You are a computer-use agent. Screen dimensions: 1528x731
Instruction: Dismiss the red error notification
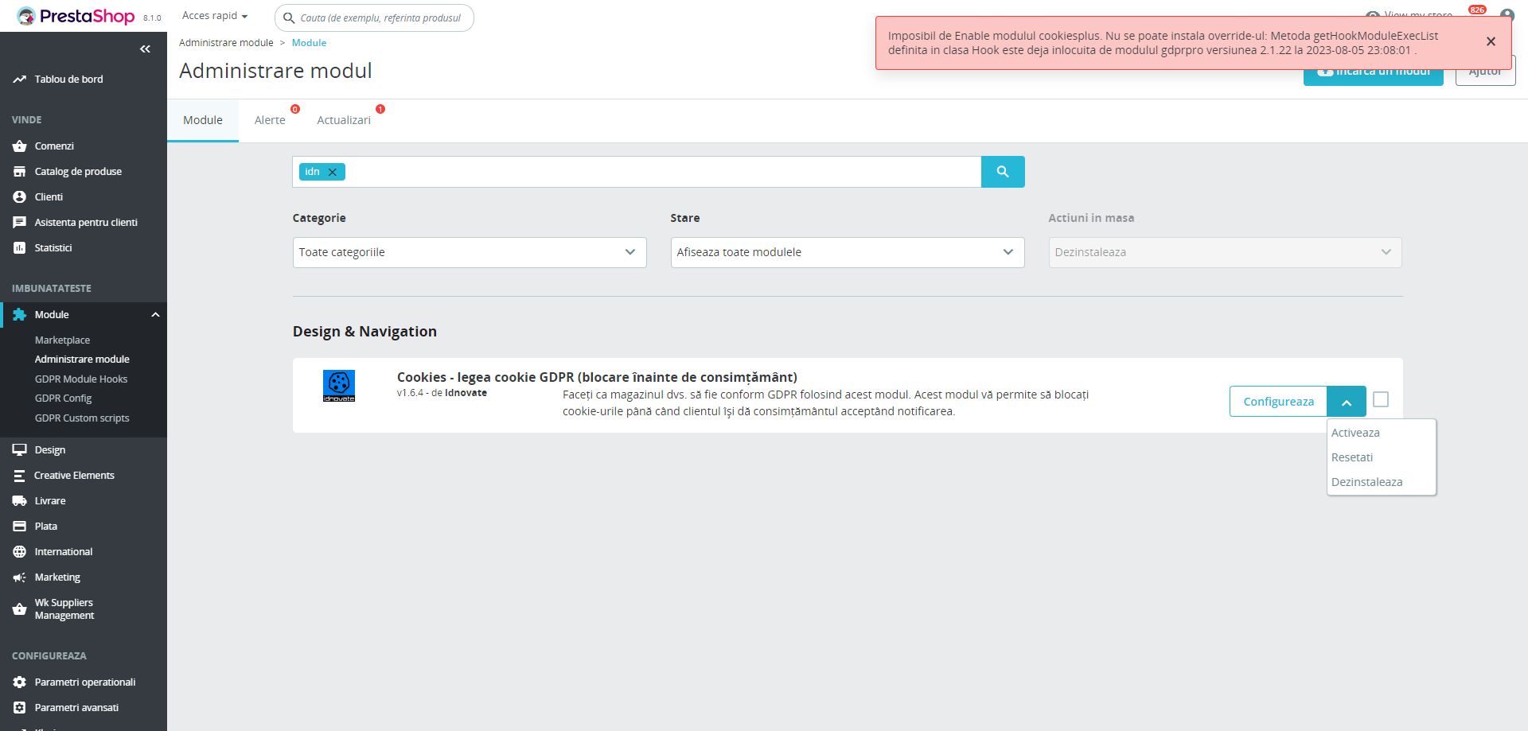pos(1491,41)
